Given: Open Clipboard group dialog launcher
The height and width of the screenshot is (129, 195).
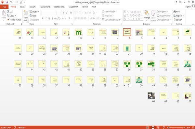Looking at the screenshot, I should click(x=21, y=24).
